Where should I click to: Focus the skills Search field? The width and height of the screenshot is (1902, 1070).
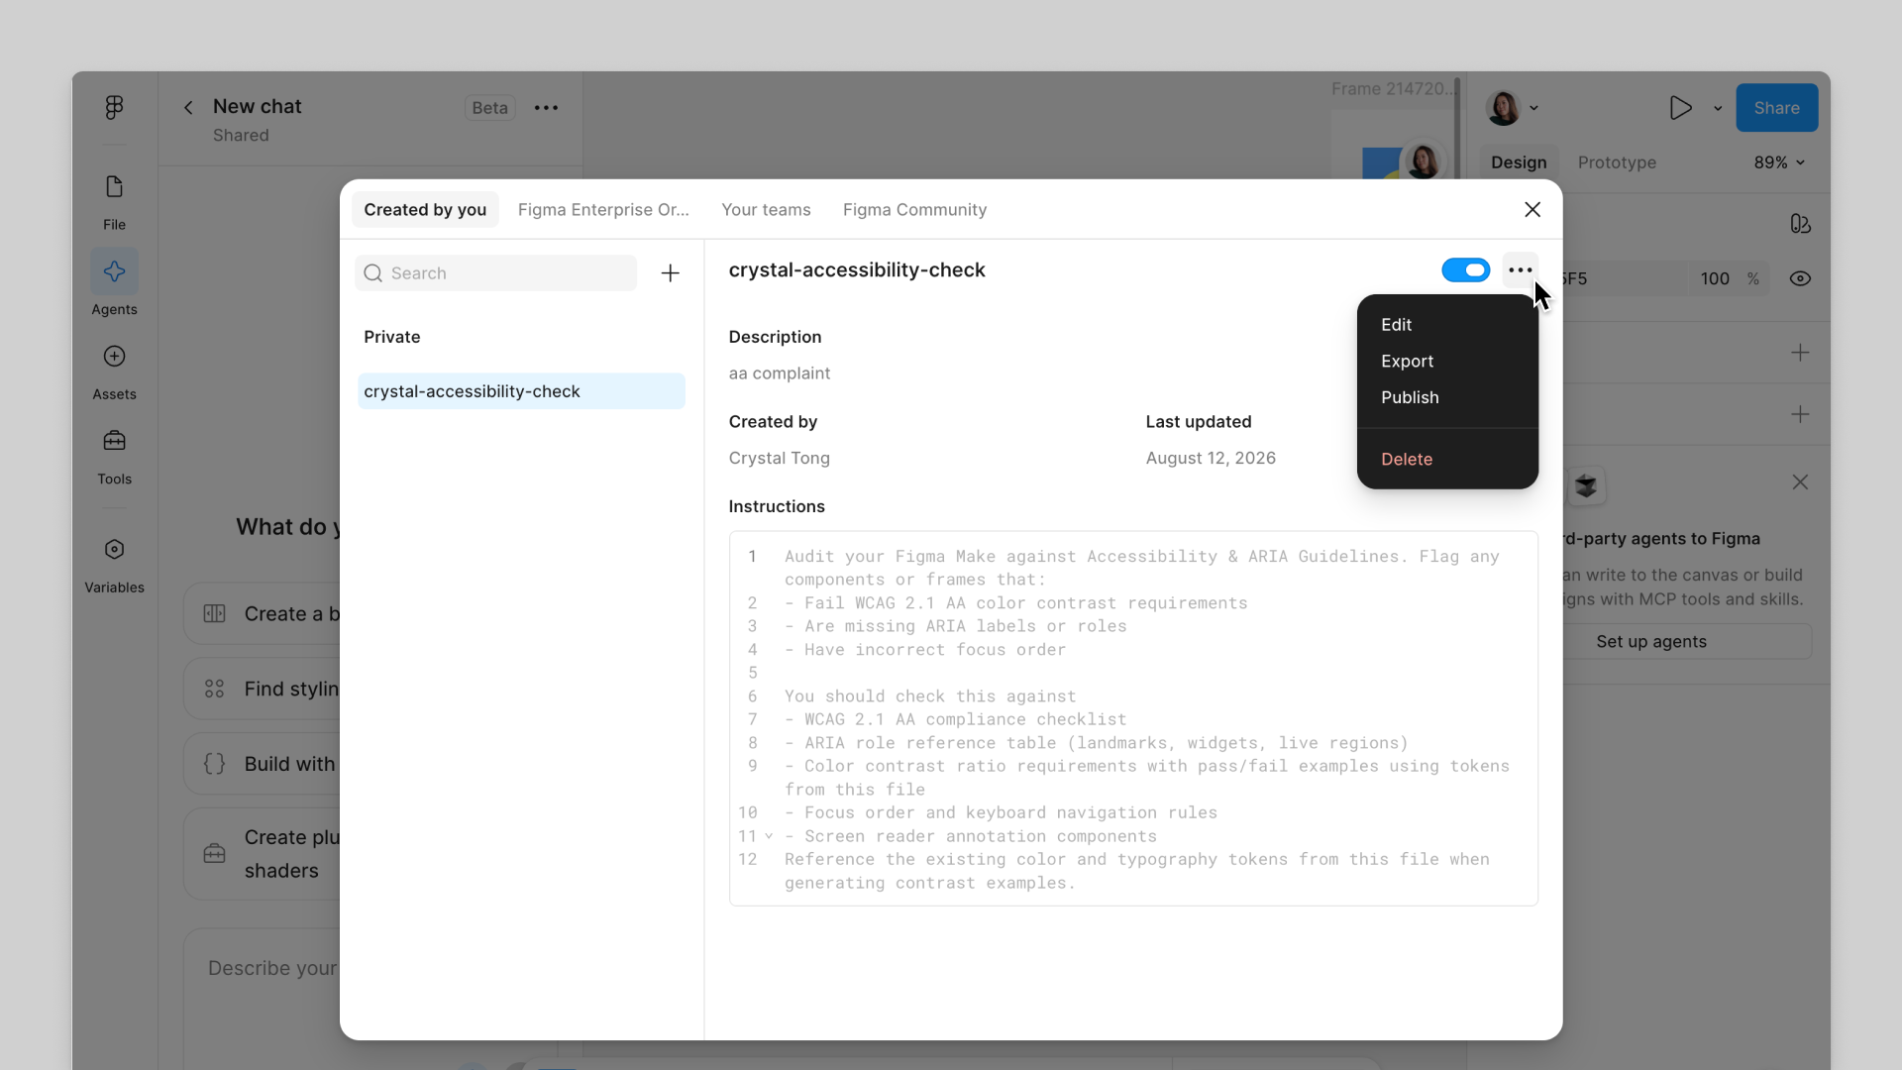[495, 273]
